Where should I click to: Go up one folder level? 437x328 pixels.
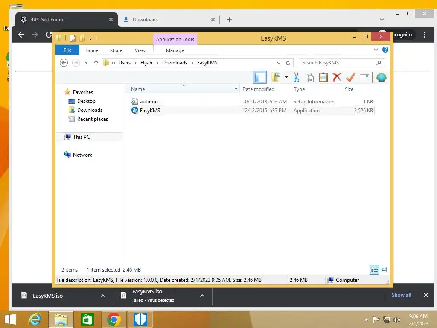click(96, 63)
